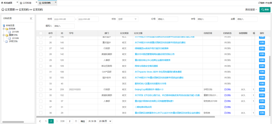Collapse the 财务类 tree folder

point(4,29)
